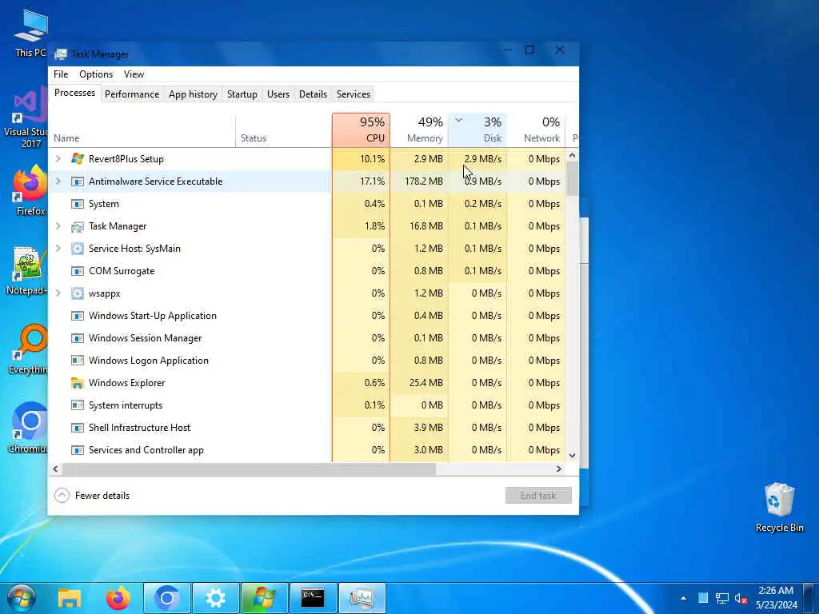Open the Options menu
Image resolution: width=819 pixels, height=614 pixels.
[96, 74]
